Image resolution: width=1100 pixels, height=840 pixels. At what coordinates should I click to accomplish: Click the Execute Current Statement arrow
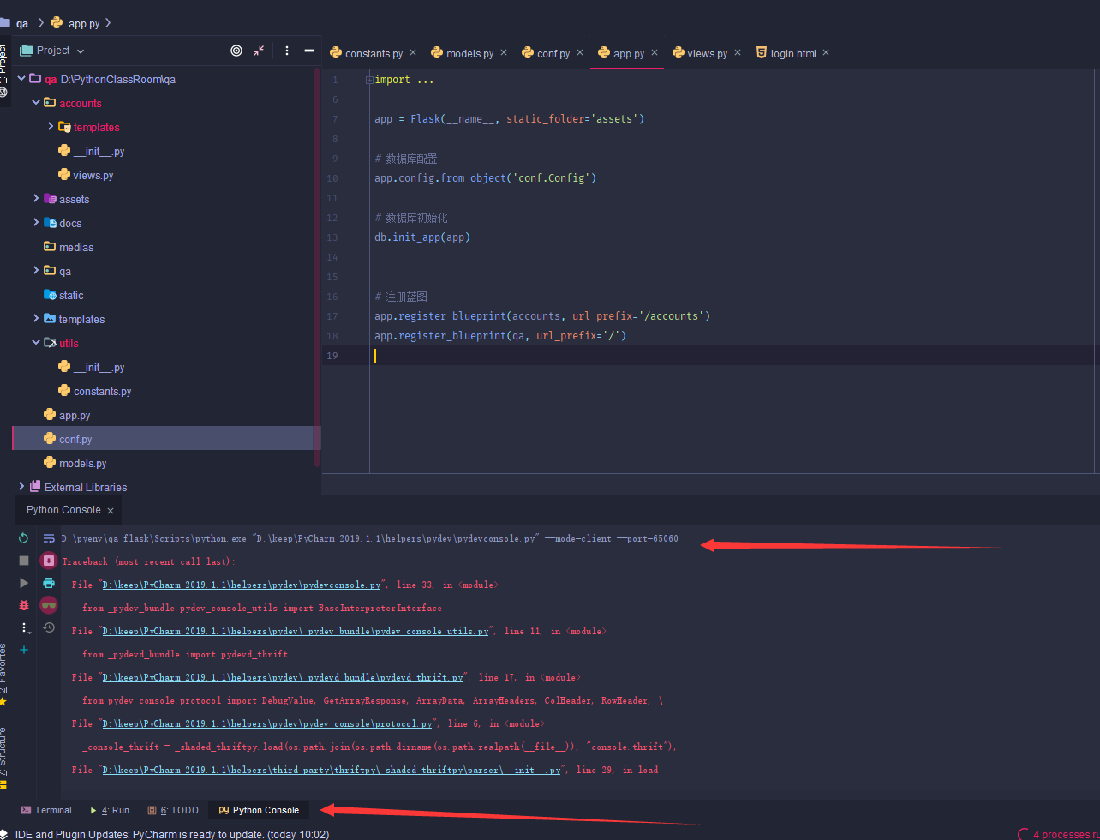point(24,583)
